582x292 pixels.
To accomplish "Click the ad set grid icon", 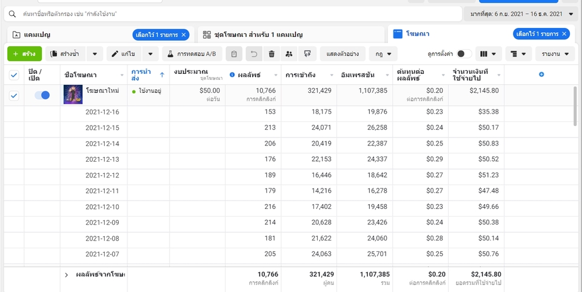I will click(x=207, y=35).
